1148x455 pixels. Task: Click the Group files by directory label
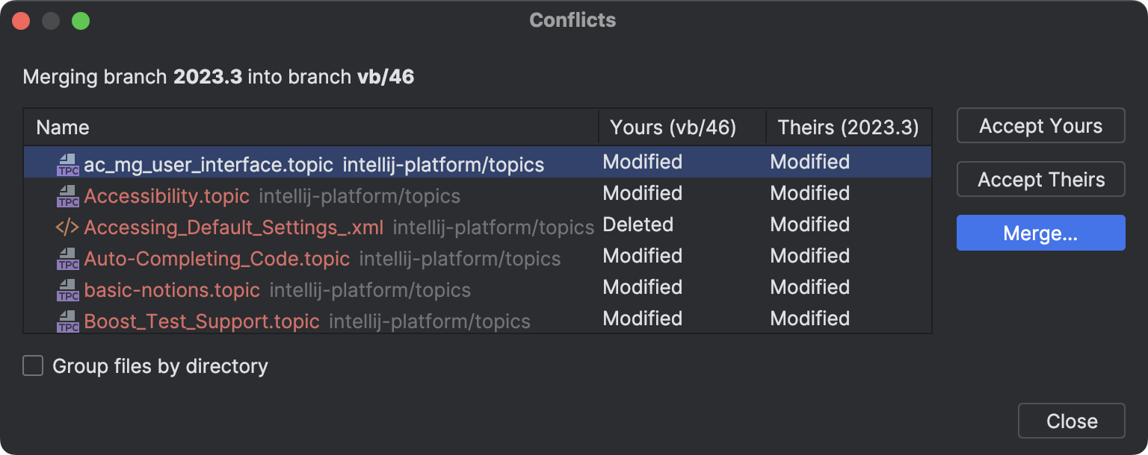[160, 365]
